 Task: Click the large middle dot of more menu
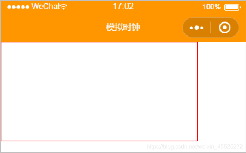tap(197, 28)
